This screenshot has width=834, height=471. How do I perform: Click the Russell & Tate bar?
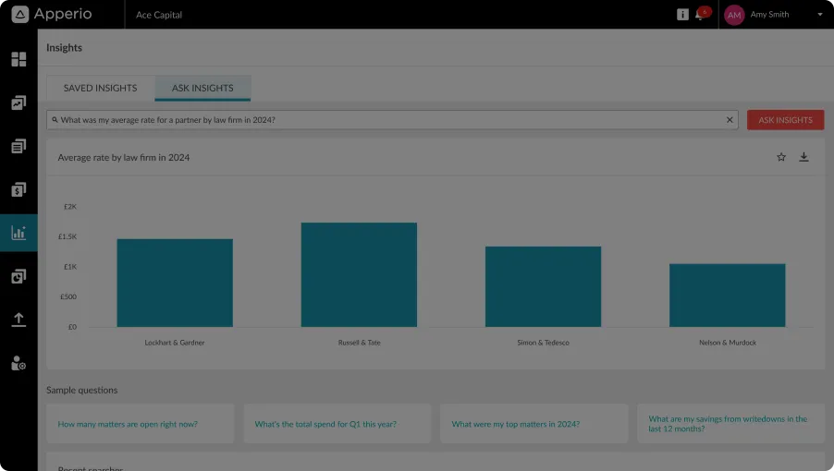click(x=359, y=274)
